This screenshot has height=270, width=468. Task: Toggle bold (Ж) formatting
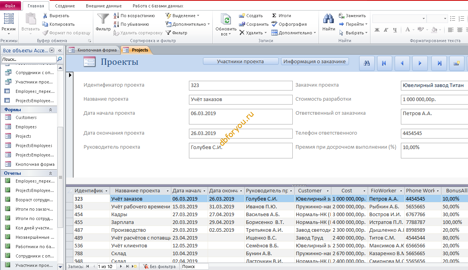(377, 30)
